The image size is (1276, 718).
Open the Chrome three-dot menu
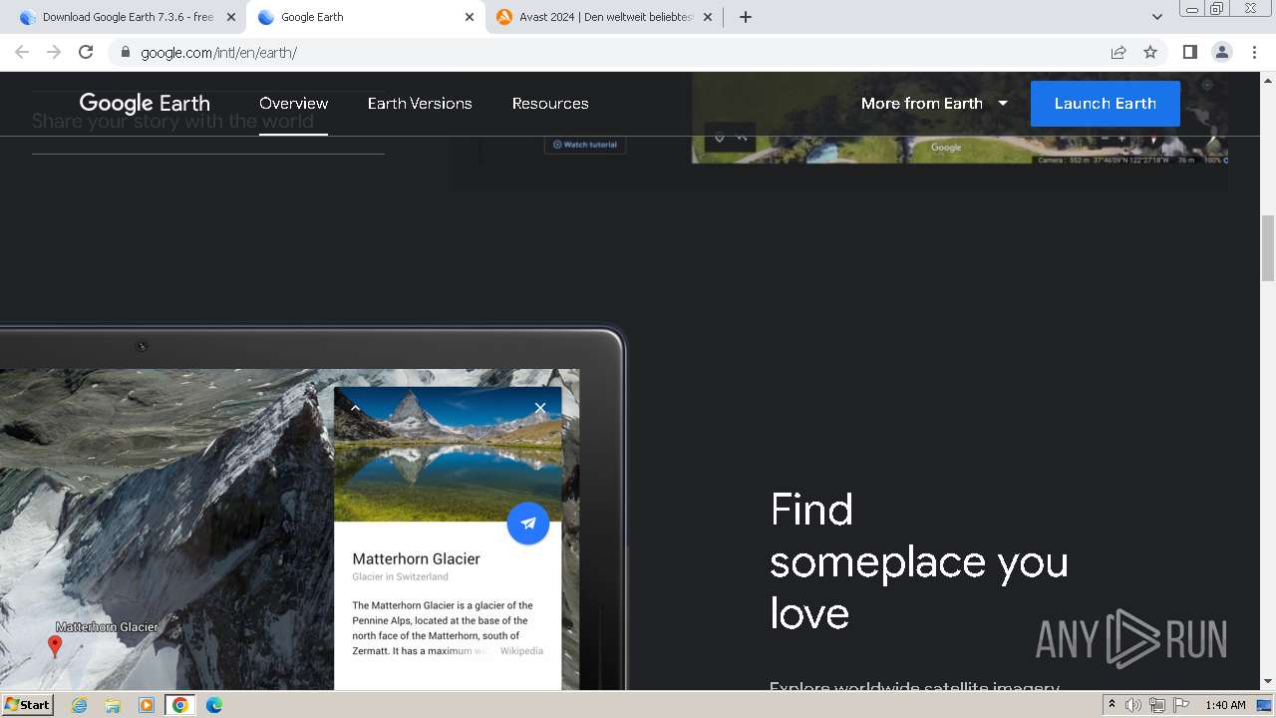[1254, 52]
